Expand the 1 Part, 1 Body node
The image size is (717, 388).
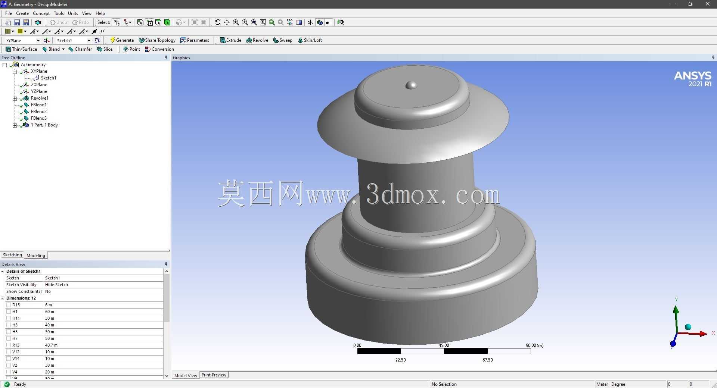[x=15, y=125]
